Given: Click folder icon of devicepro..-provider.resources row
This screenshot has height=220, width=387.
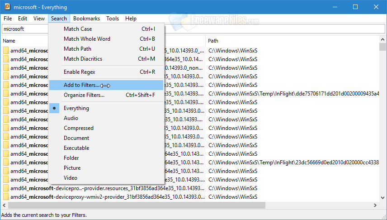Looking at the screenshot, I should 6,188.
